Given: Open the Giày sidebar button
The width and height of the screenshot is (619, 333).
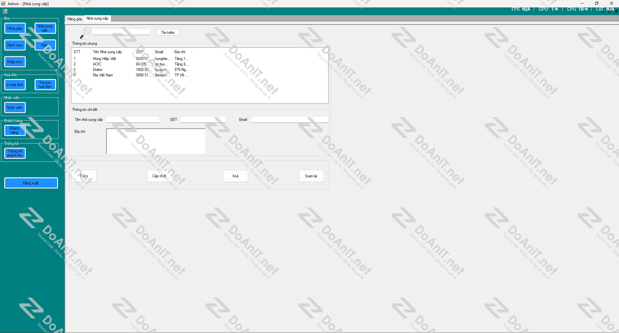Looking at the screenshot, I should pos(45,45).
